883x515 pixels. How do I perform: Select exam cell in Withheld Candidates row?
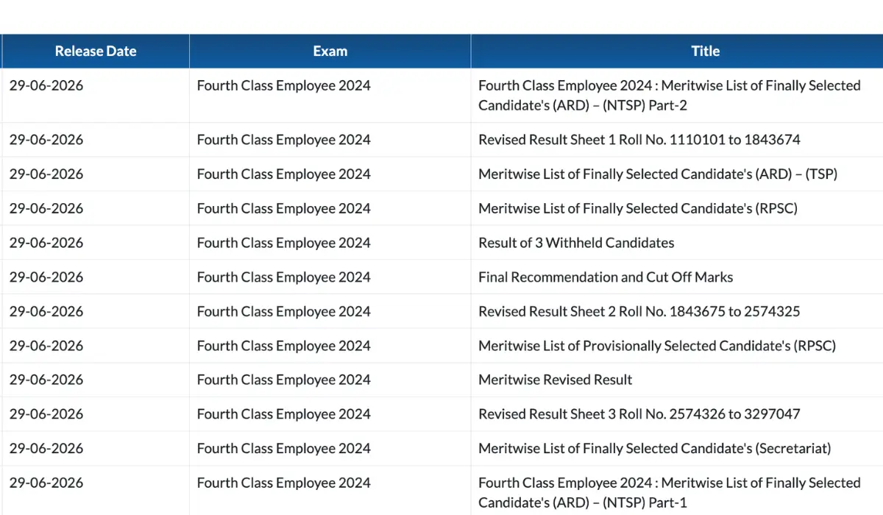tap(283, 243)
